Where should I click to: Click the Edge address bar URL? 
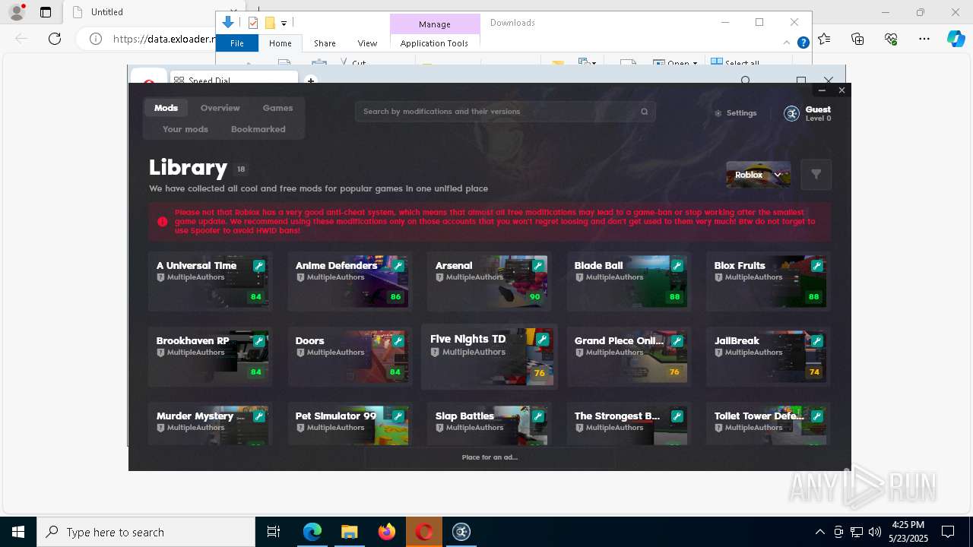(x=163, y=39)
